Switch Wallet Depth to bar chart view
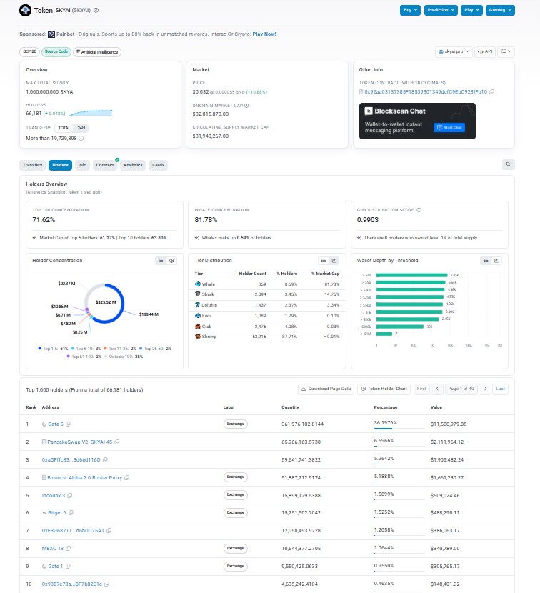Viewport: 540px width, 593px height. coord(496,261)
